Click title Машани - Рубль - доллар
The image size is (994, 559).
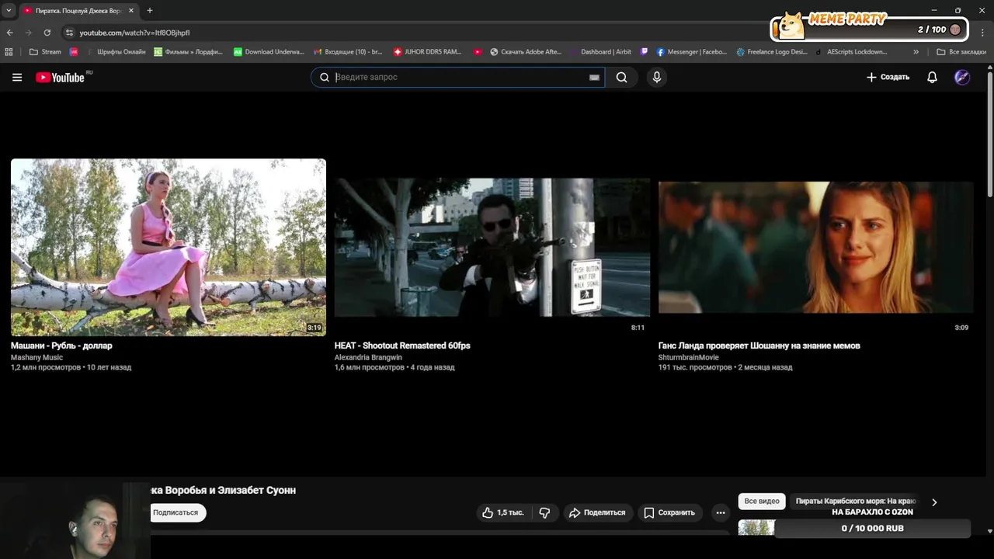coord(61,345)
